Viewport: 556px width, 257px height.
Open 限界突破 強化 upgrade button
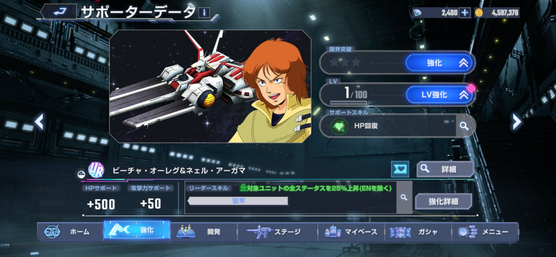440,63
